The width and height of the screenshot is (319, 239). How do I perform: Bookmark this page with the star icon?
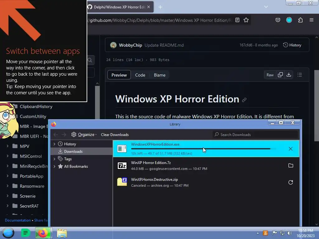[246, 20]
